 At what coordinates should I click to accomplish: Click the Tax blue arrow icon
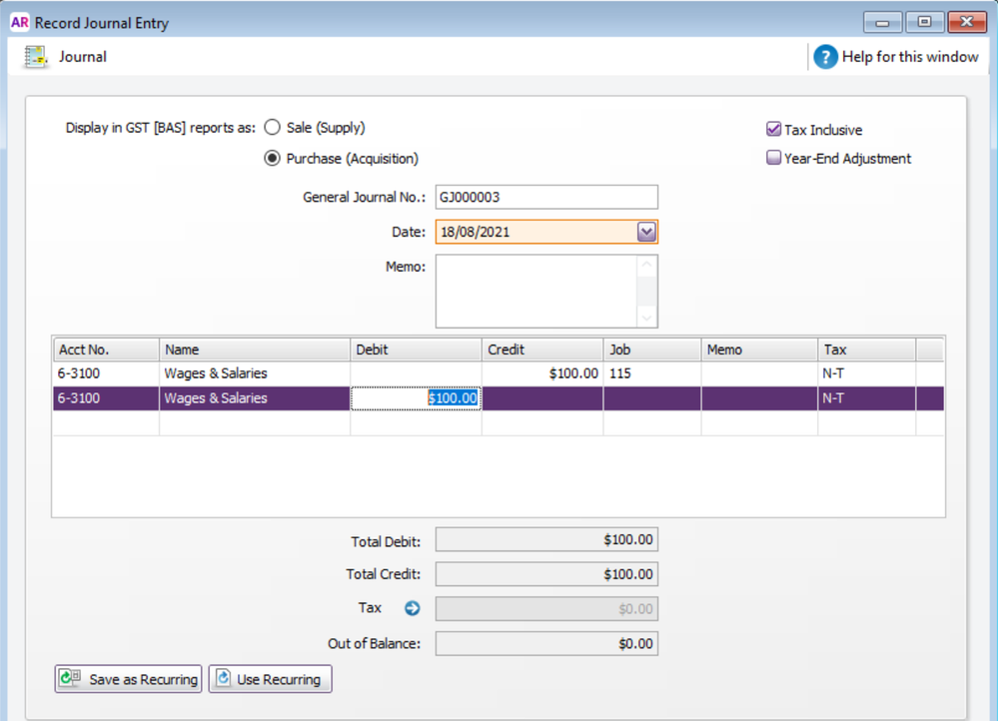(x=412, y=608)
